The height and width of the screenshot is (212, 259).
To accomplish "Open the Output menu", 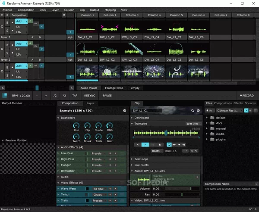I will pyautogui.click(x=95, y=10).
